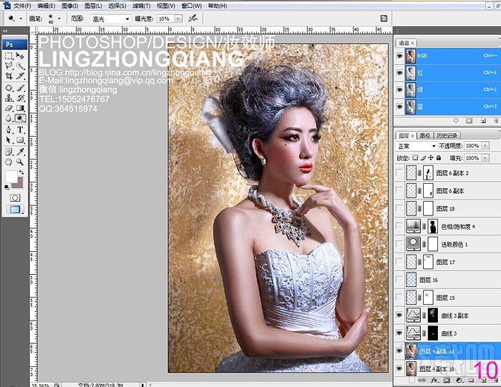
Task: Hide the 红 channel
Action: (399, 73)
